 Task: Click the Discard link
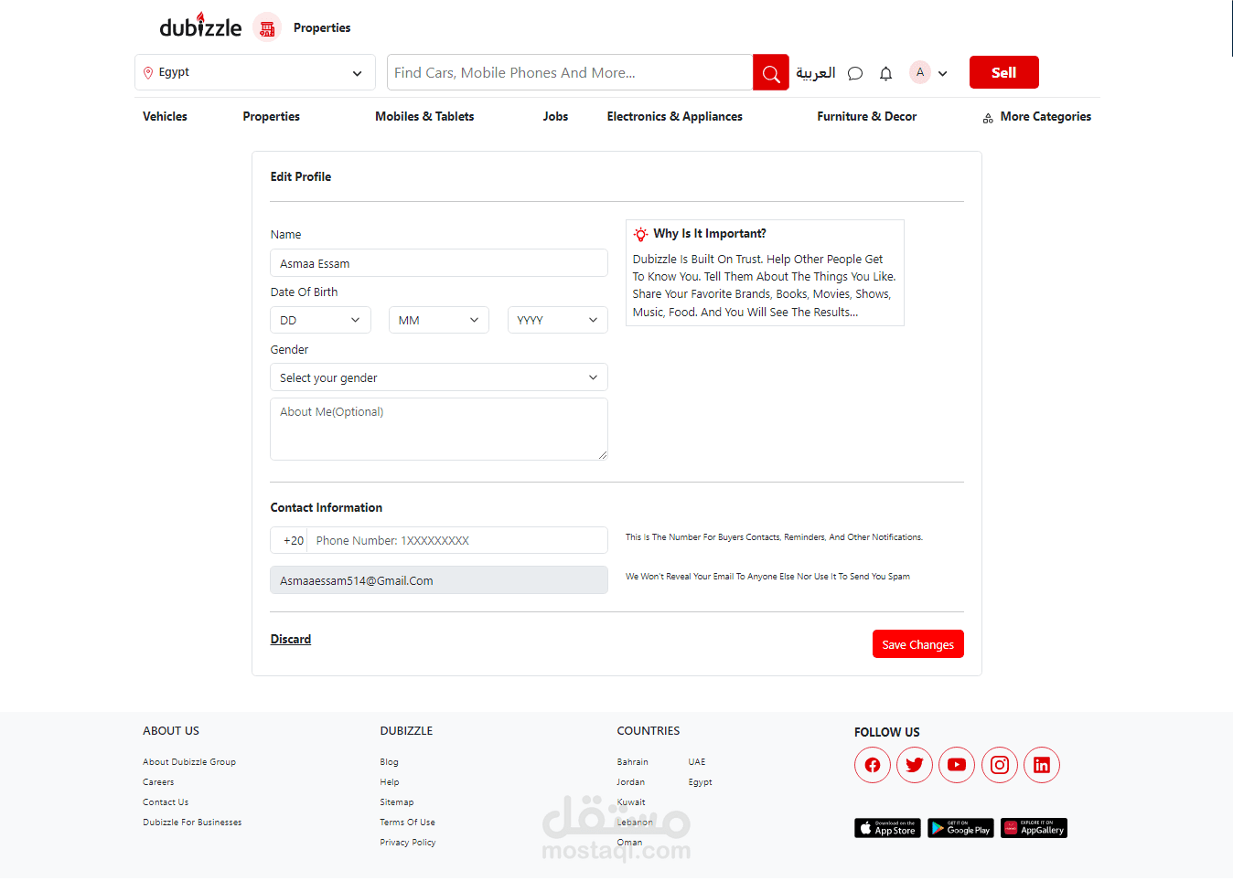pos(291,639)
